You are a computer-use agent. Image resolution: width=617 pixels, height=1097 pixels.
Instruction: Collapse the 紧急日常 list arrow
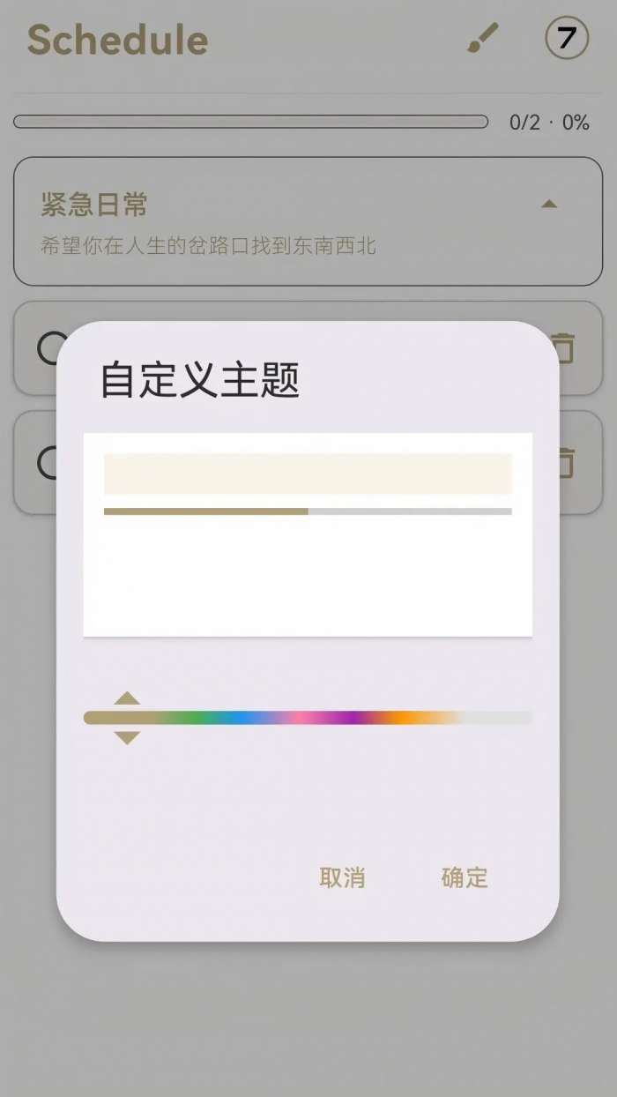(549, 204)
